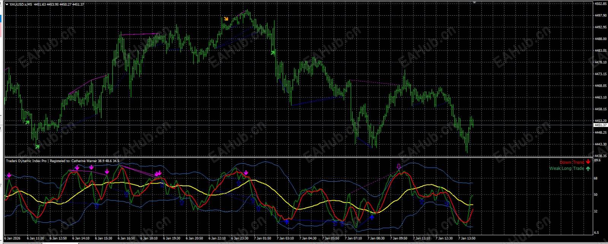
Task: Click the current price tag 4451.37
Action: 600,125
